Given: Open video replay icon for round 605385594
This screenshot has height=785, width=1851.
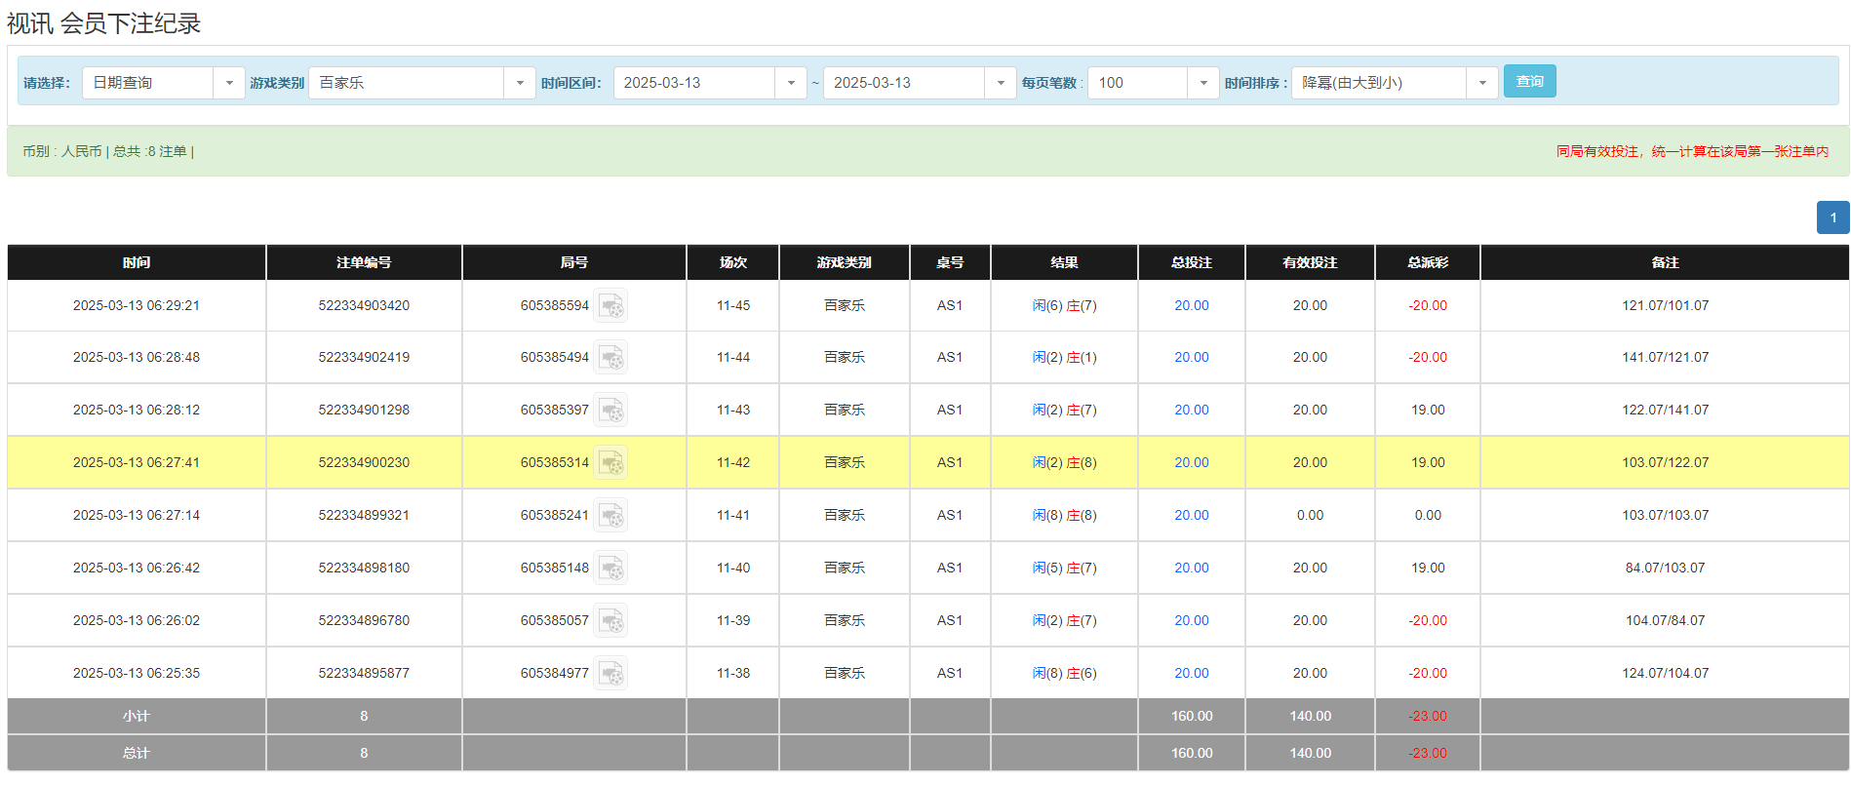Looking at the screenshot, I should (x=611, y=306).
